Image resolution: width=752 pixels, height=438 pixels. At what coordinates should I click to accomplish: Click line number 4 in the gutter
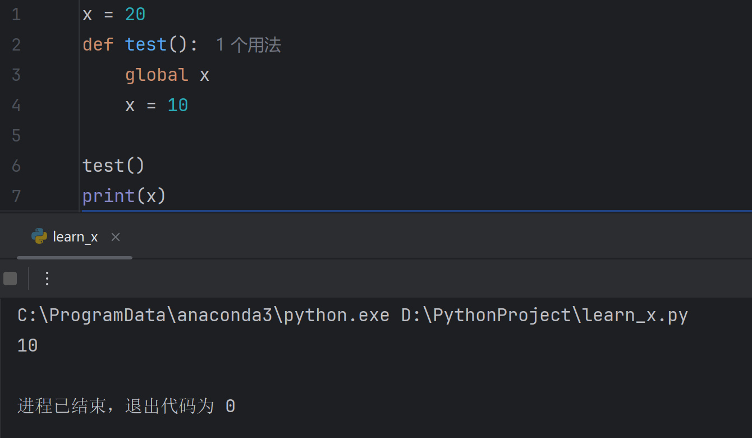coord(16,106)
